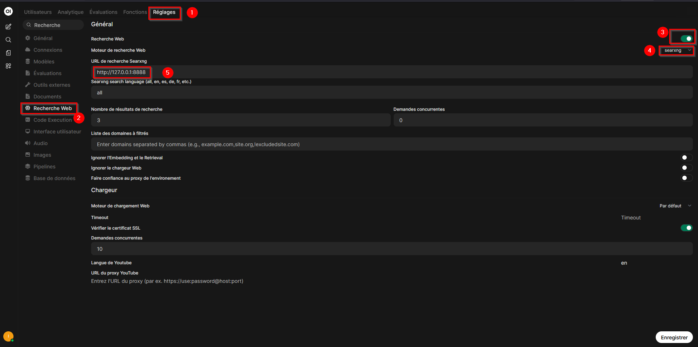The width and height of the screenshot is (698, 347).
Task: Click the Open WebUI logo icon
Action: (8, 11)
